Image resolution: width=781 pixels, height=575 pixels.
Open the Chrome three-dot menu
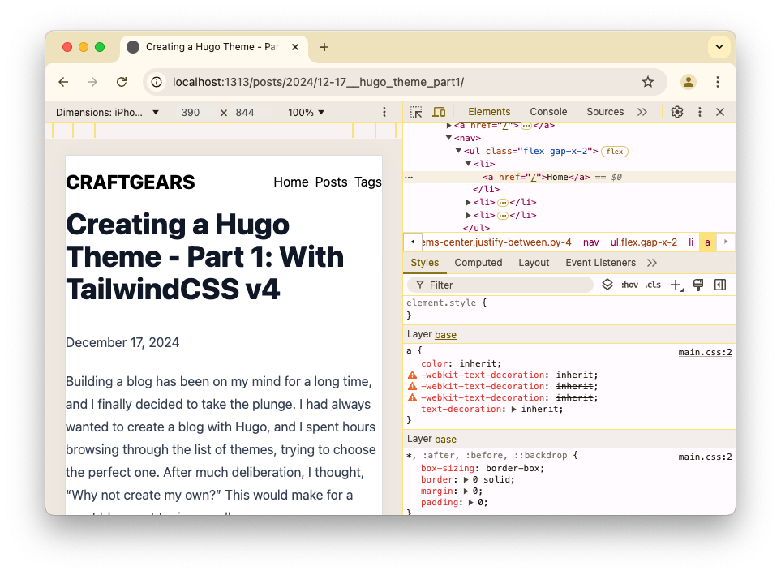click(x=717, y=82)
